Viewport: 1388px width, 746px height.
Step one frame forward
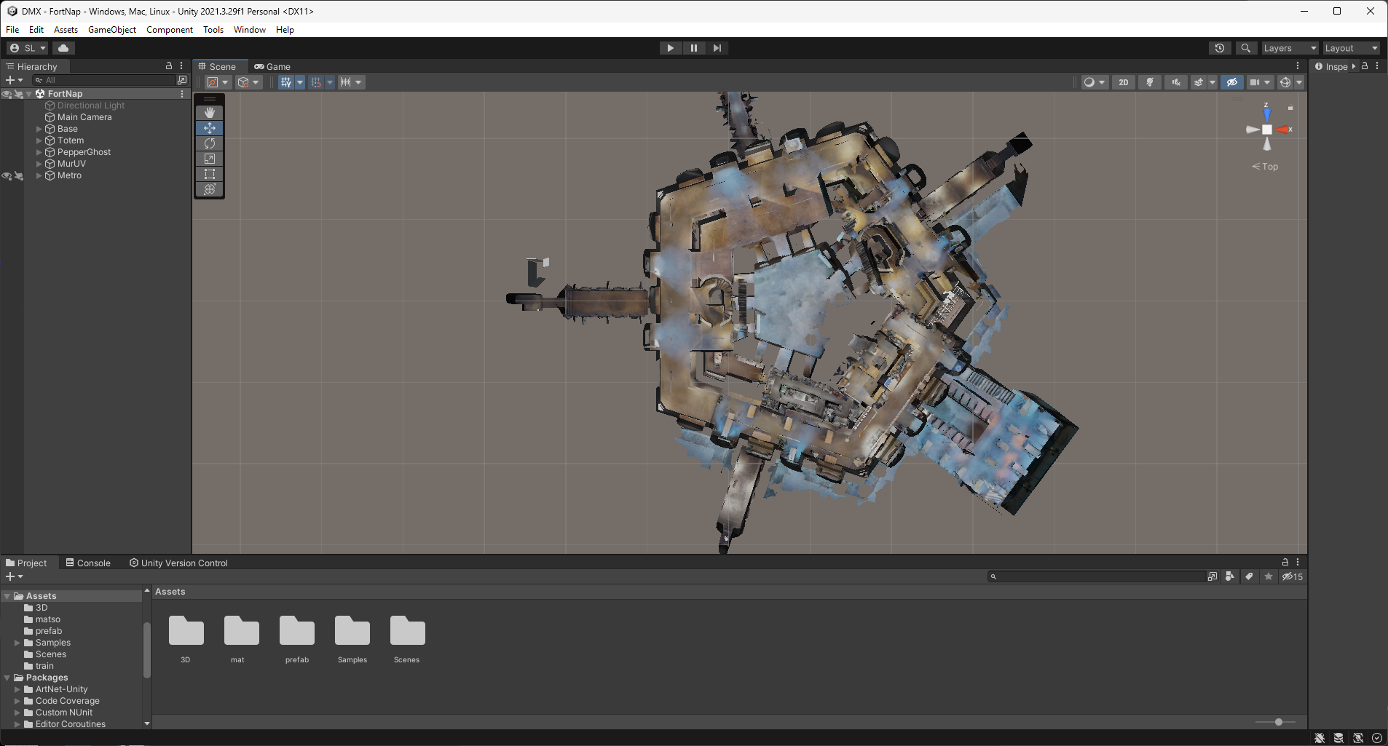[717, 48]
